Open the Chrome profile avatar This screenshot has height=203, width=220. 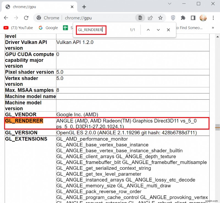click(203, 18)
